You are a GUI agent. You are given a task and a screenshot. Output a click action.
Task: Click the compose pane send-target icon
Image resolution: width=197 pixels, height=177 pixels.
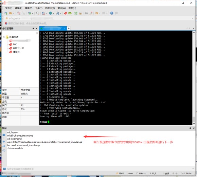4,135
